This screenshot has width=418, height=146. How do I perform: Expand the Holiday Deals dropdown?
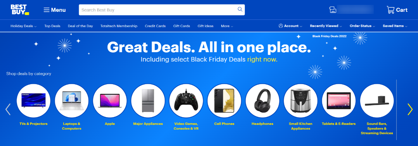pos(24,26)
